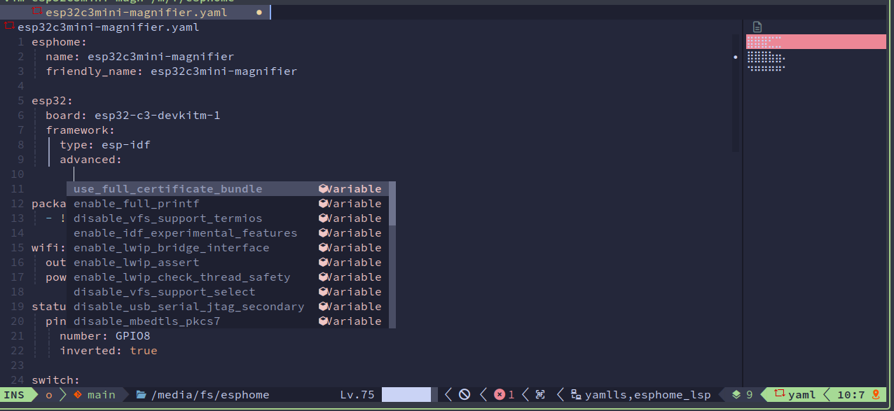This screenshot has height=411, width=894.
Task: Click the treesitter grid icon in the statusline
Action: 538,394
